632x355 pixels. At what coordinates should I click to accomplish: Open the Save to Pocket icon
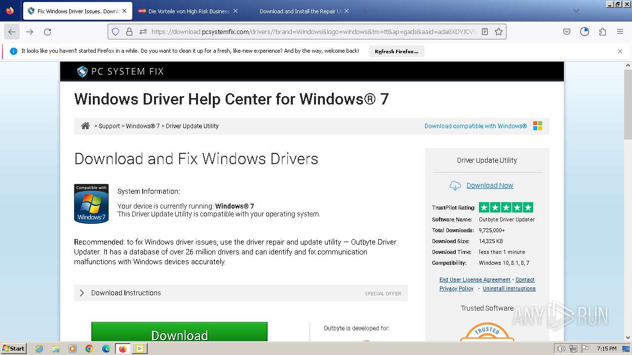coord(567,32)
